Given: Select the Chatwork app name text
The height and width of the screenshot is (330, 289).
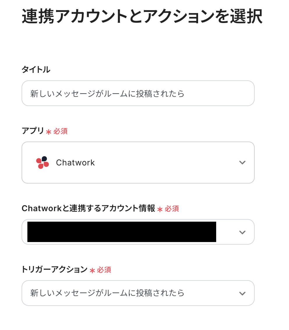Looking at the screenshot, I should point(75,163).
